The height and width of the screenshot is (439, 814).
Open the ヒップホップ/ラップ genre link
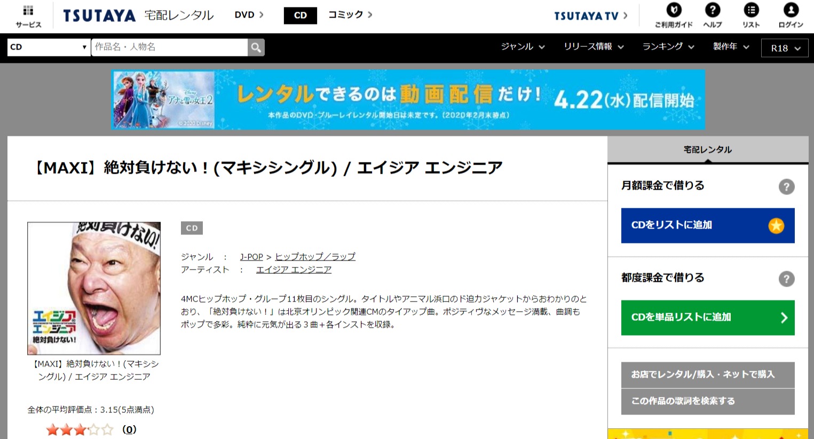315,257
